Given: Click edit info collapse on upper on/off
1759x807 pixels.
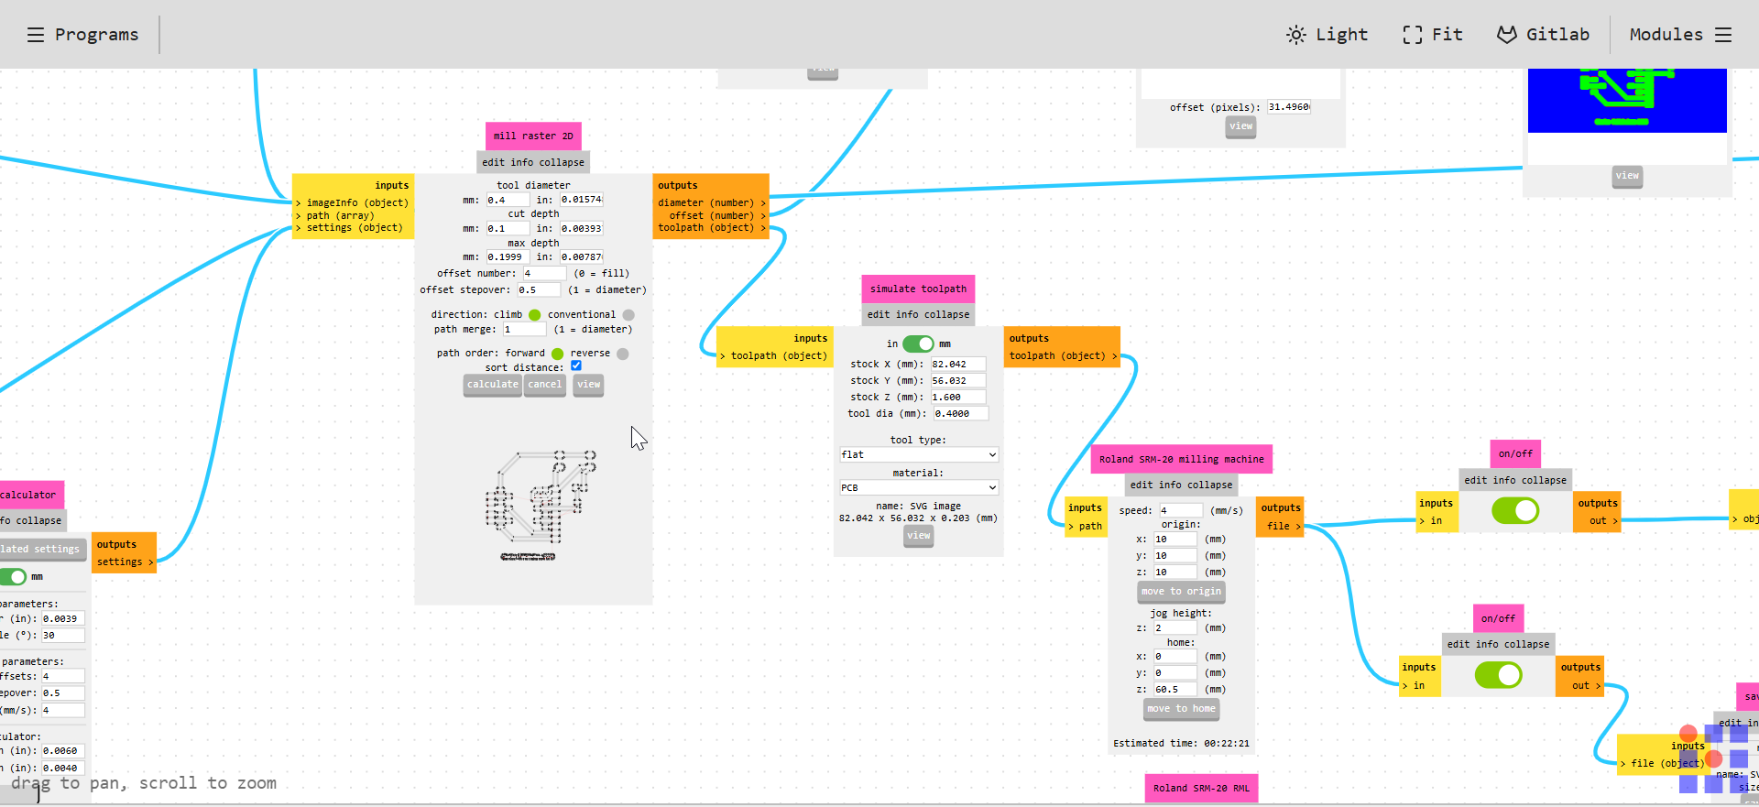Looking at the screenshot, I should click(x=1515, y=480).
